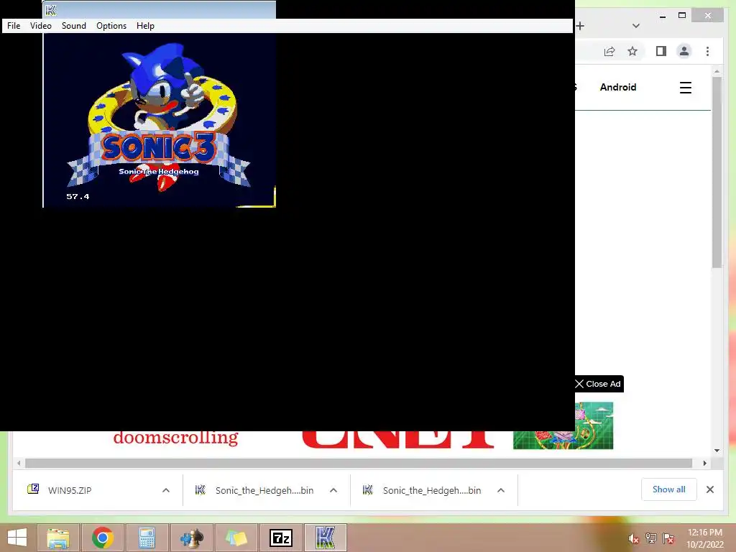This screenshot has height=552, width=736.
Task: Open the Video menu
Action: (41, 26)
